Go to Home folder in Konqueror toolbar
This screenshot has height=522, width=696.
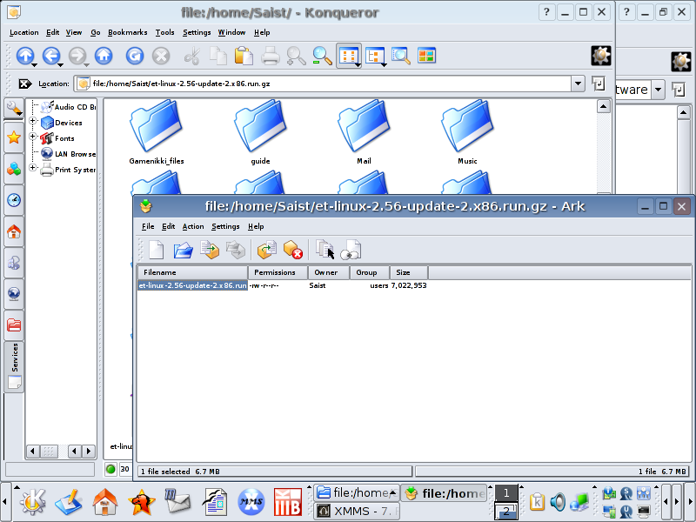coord(104,57)
